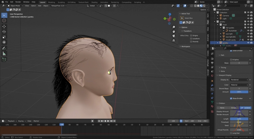Expand the Timing panel section
The image size is (254, 139).
223,68
